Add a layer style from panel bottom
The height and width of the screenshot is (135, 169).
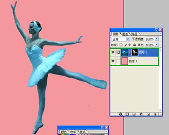121,114
